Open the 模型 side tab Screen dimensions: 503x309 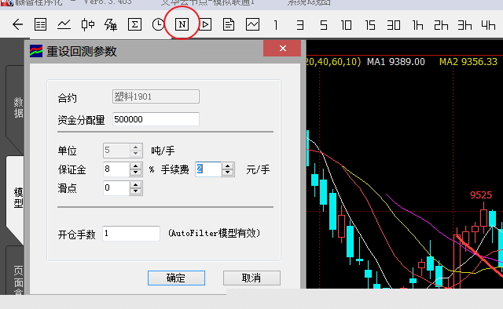(16, 198)
